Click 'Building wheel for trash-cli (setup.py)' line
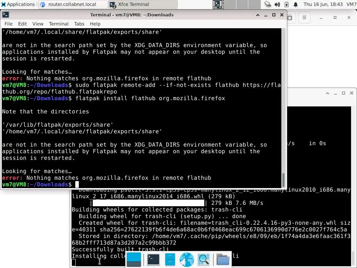 (x=162, y=216)
